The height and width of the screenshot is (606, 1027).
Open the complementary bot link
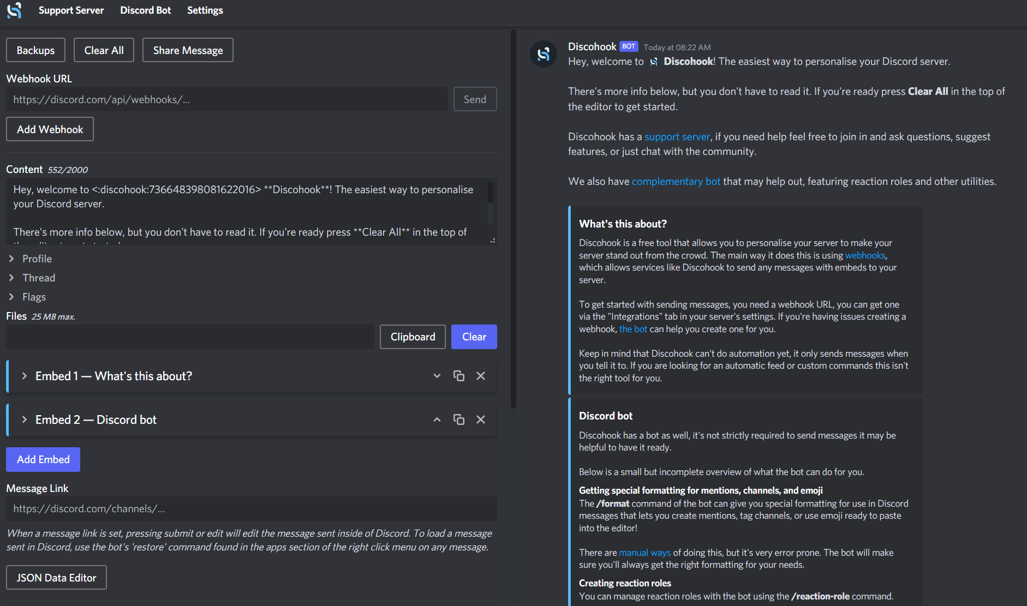click(676, 181)
